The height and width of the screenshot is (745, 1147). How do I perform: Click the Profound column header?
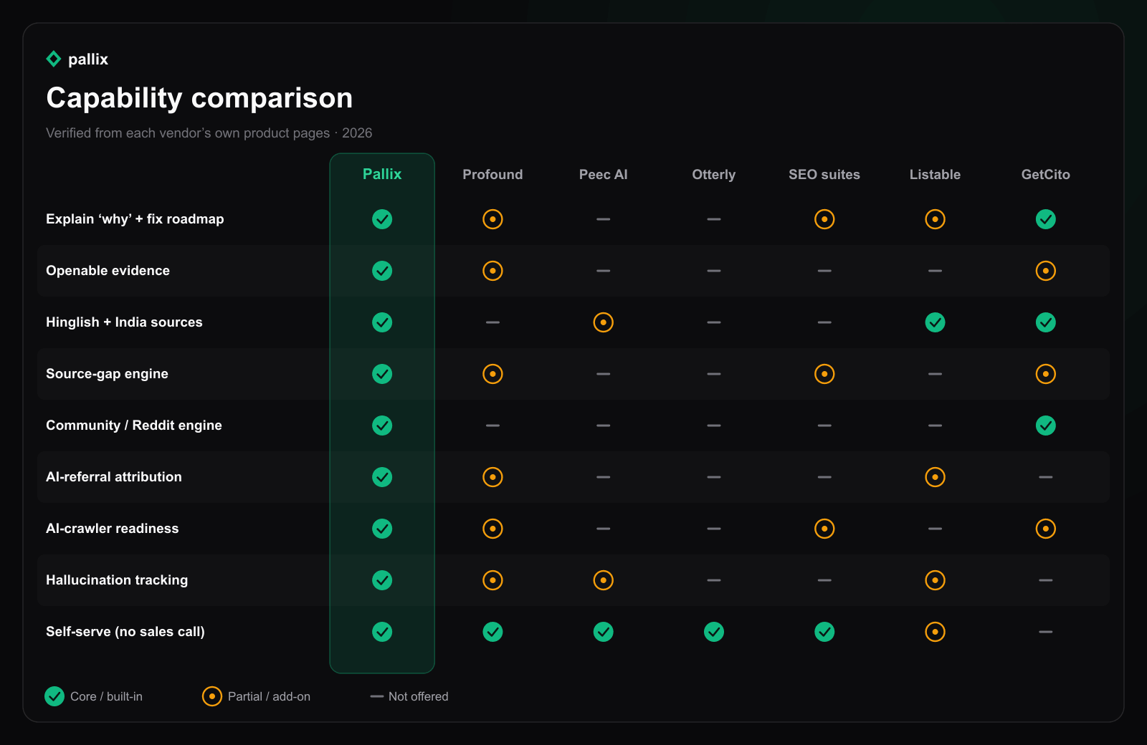[x=492, y=174]
